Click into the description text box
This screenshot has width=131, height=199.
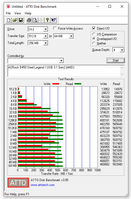point(64,71)
